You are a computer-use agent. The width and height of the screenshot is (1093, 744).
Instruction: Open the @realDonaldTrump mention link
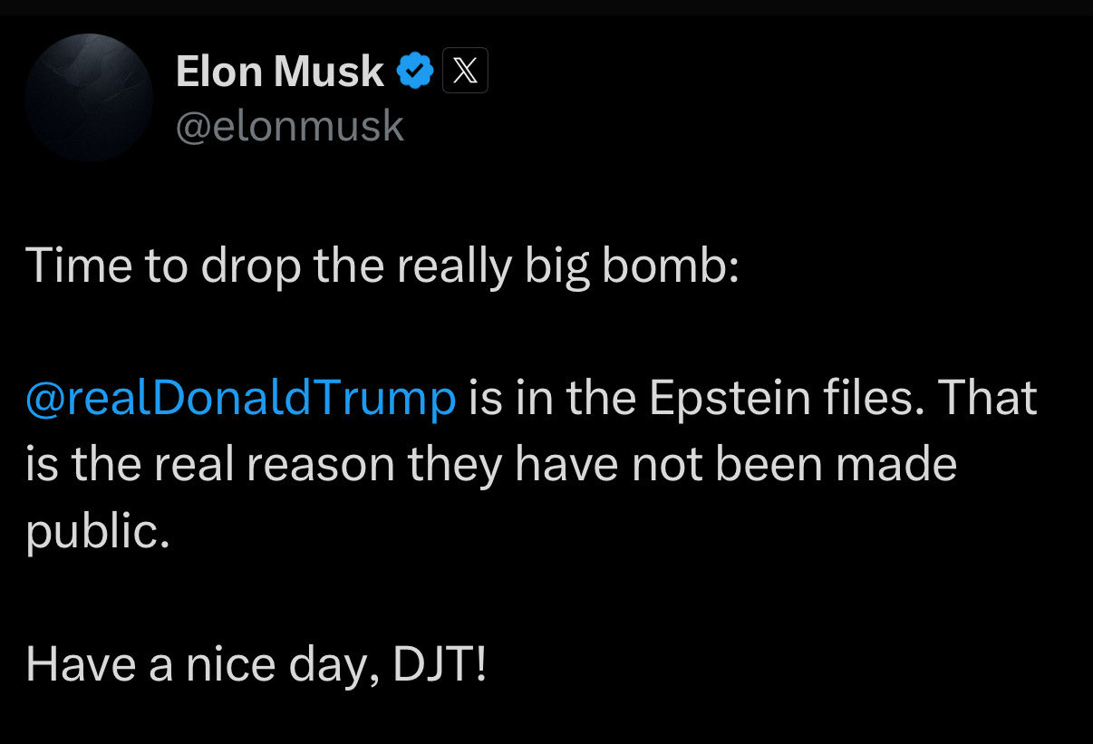[x=241, y=399]
